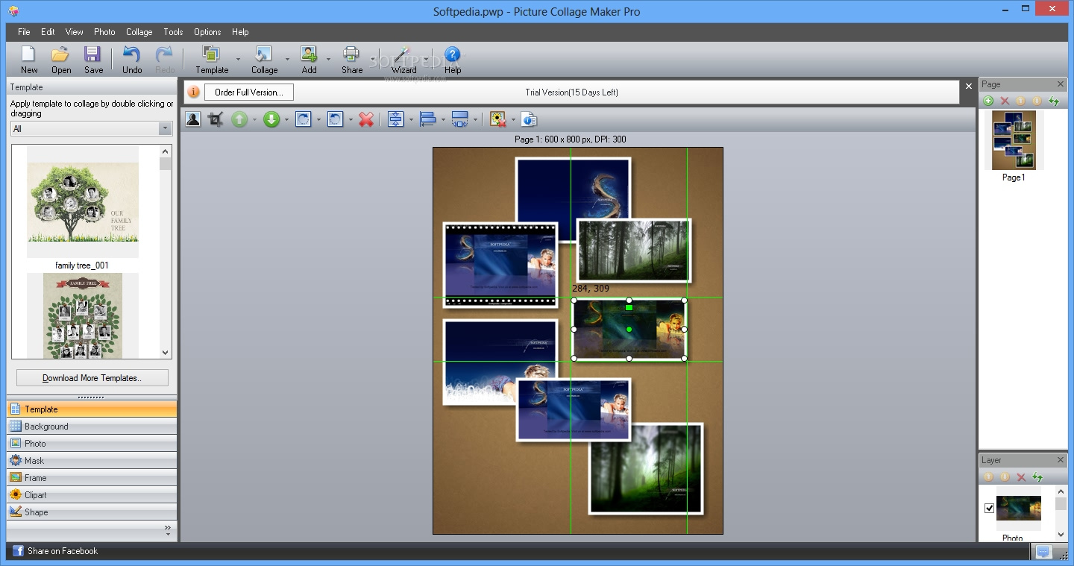
Task: Uncheck the Photo layer visibility checkbox
Action: (x=989, y=508)
